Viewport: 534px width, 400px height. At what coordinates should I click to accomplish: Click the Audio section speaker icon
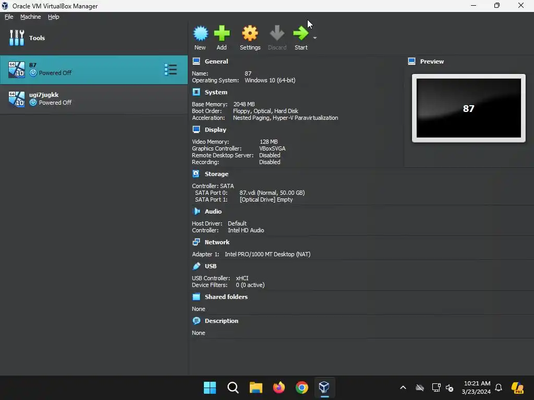point(196,211)
